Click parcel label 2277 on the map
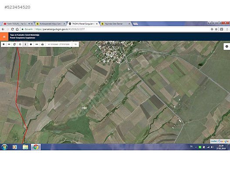 click(85, 108)
